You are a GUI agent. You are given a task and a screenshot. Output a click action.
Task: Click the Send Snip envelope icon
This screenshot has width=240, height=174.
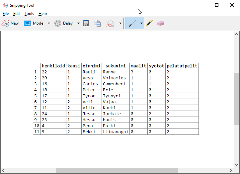coord(110,24)
